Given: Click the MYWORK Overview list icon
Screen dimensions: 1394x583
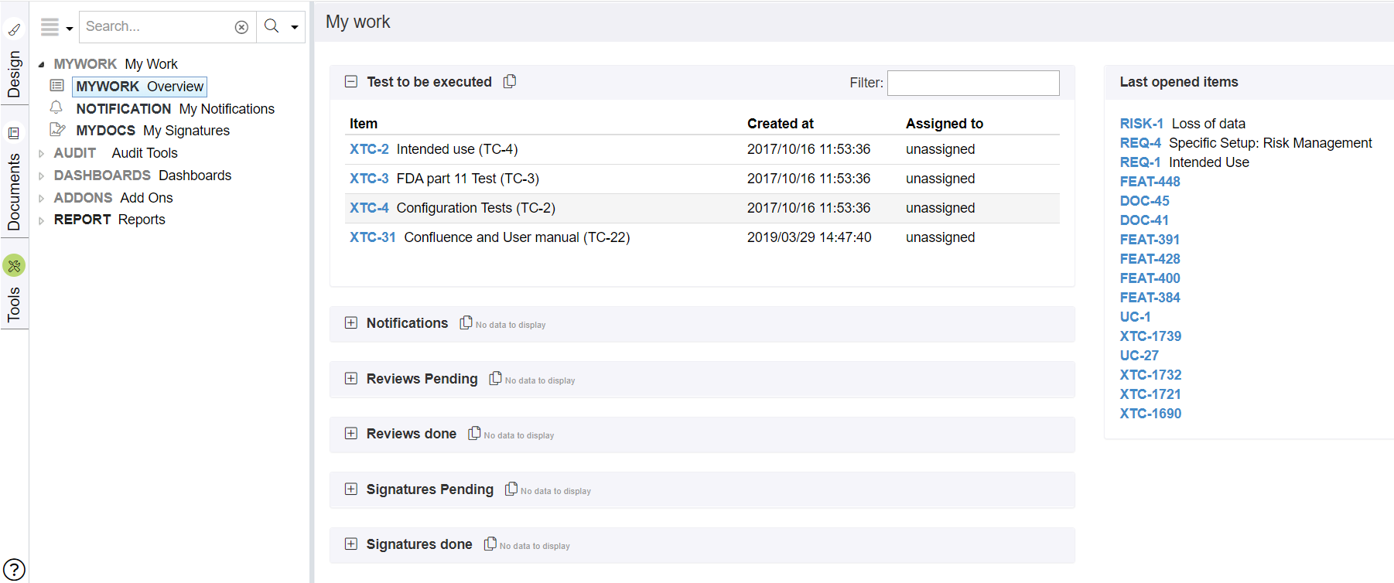Looking at the screenshot, I should [x=56, y=86].
